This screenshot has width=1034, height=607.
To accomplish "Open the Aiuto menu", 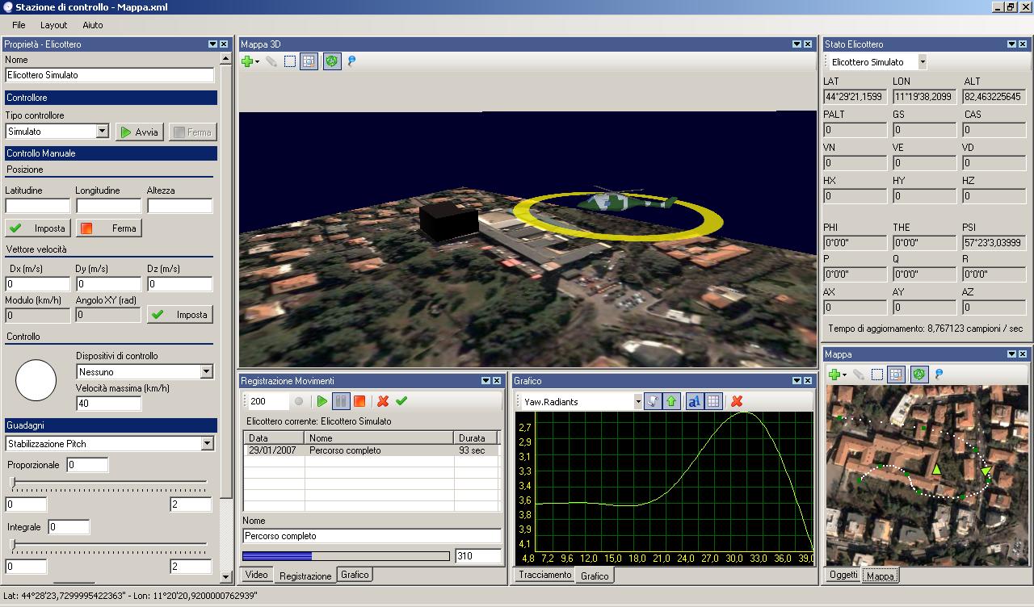I will point(93,25).
